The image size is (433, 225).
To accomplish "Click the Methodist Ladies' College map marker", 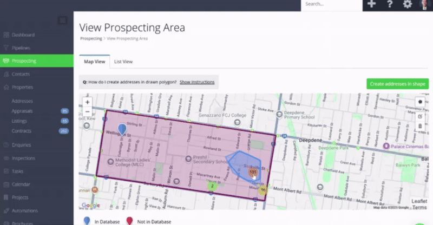I will 110,162.
